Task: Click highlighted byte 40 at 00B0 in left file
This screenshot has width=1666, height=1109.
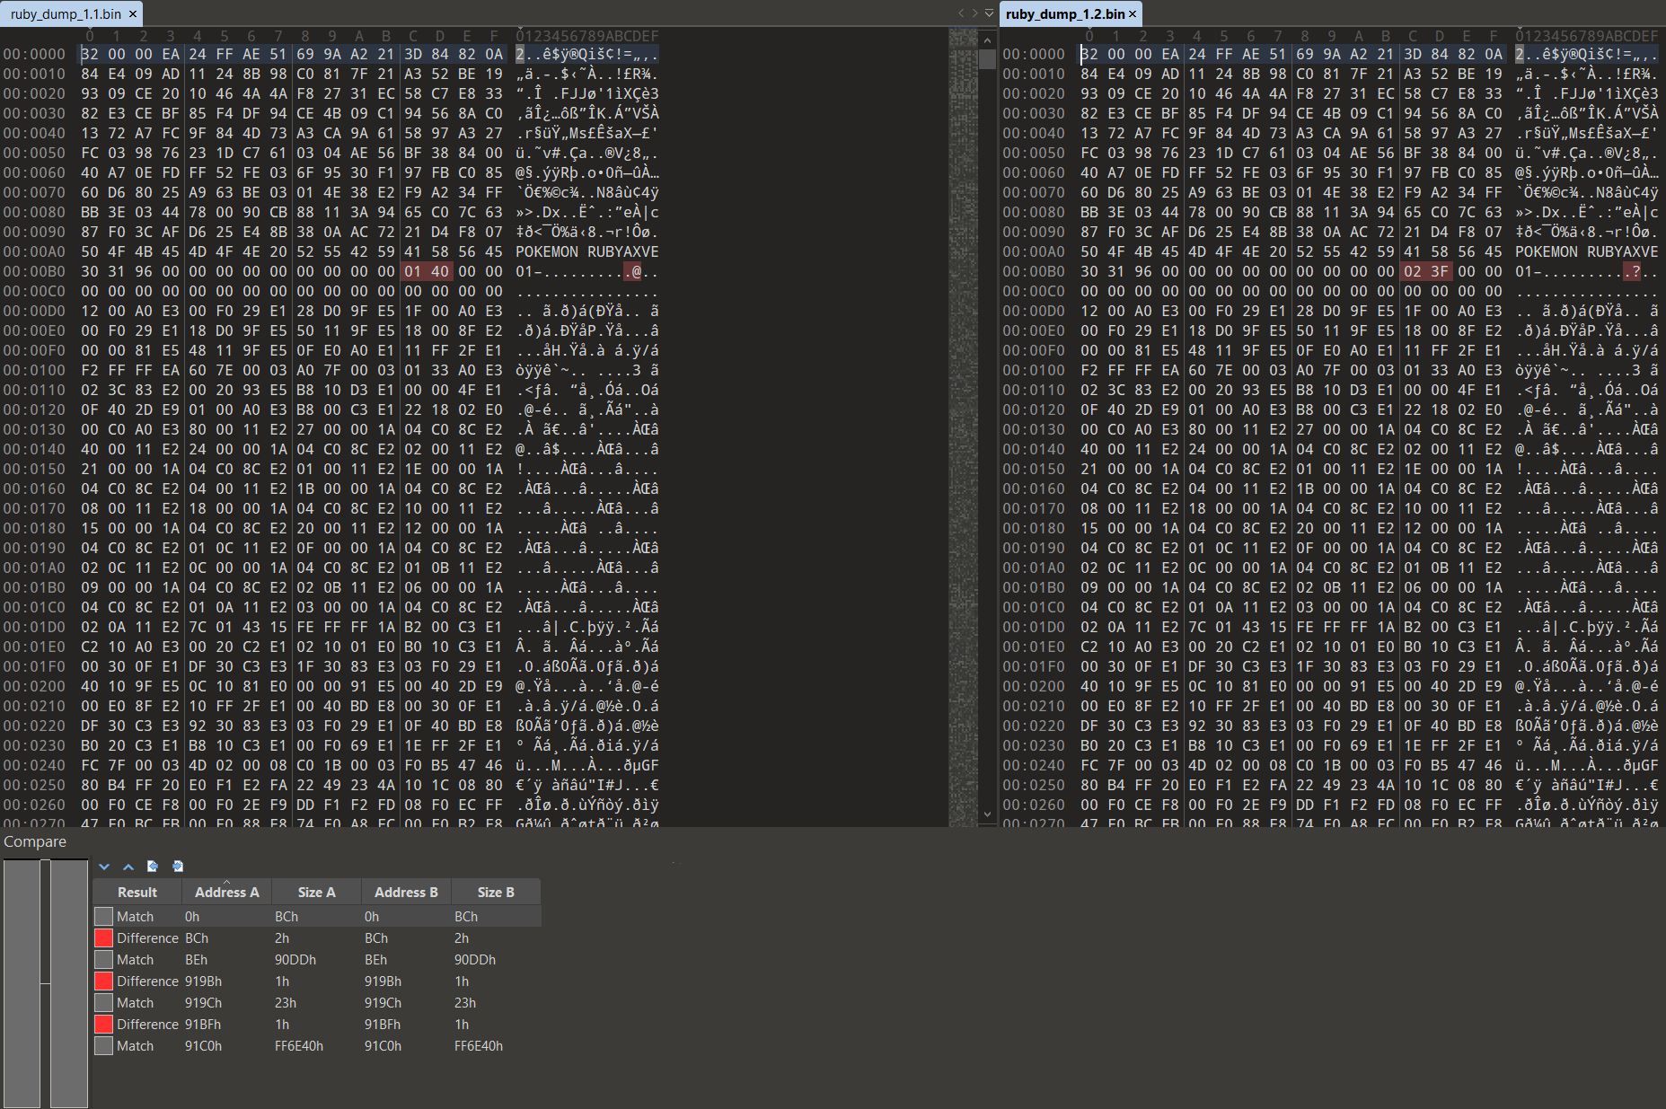Action: point(440,271)
